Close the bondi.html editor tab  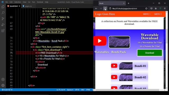click(x=19, y=6)
